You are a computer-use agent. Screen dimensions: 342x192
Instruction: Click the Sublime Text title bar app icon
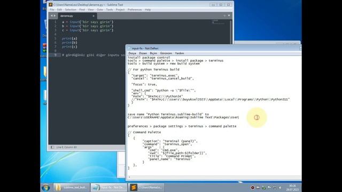pos(51,5)
